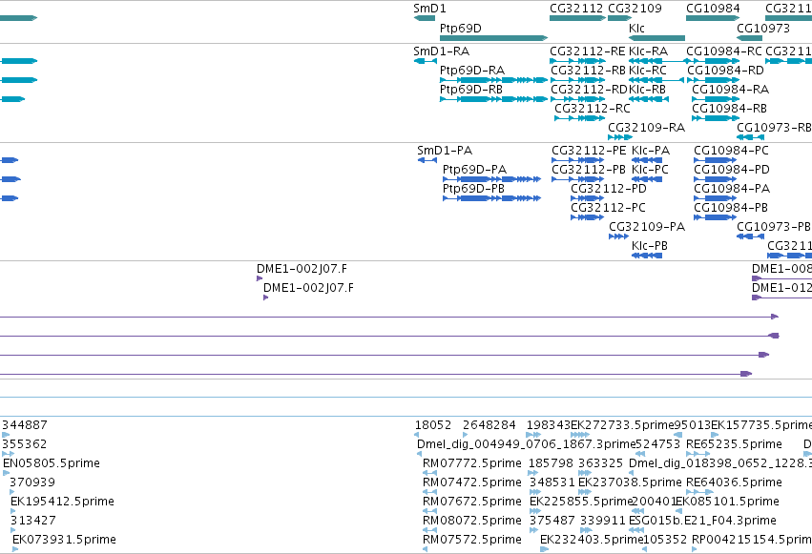The image size is (812, 554).
Task: Open the EST label 348531
Action: (x=552, y=482)
